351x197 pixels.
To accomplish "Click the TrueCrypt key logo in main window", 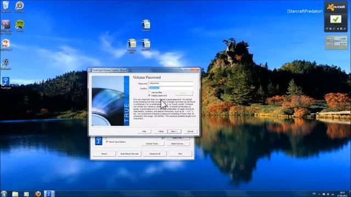I will pyautogui.click(x=99, y=141).
